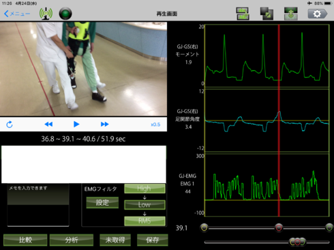Viewport: 334px width, 250px height.
Task: Tap the overlapping squares overlay icon
Action: (267, 14)
